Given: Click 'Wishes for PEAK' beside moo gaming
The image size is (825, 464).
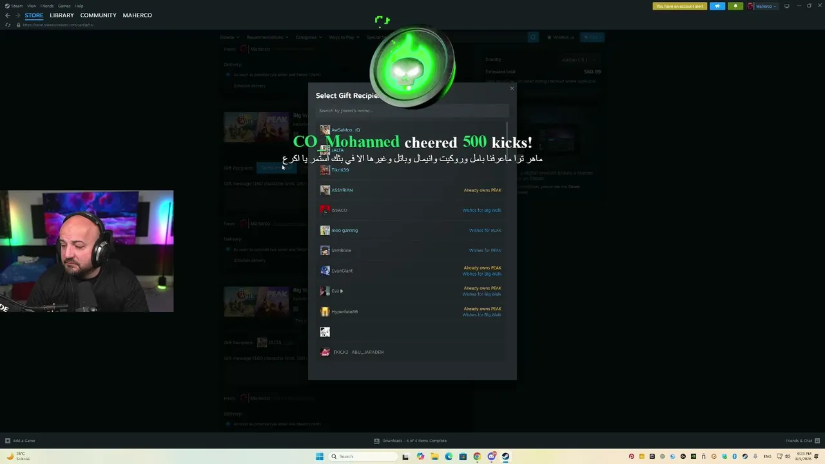Looking at the screenshot, I should pyautogui.click(x=485, y=230).
